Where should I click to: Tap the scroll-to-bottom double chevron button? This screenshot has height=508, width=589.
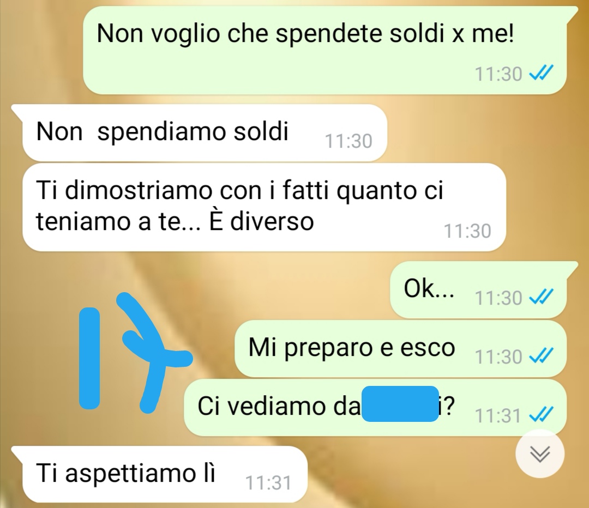[x=540, y=454]
